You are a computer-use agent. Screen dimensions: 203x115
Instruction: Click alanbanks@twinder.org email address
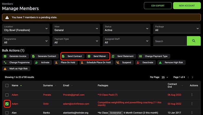(76, 113)
